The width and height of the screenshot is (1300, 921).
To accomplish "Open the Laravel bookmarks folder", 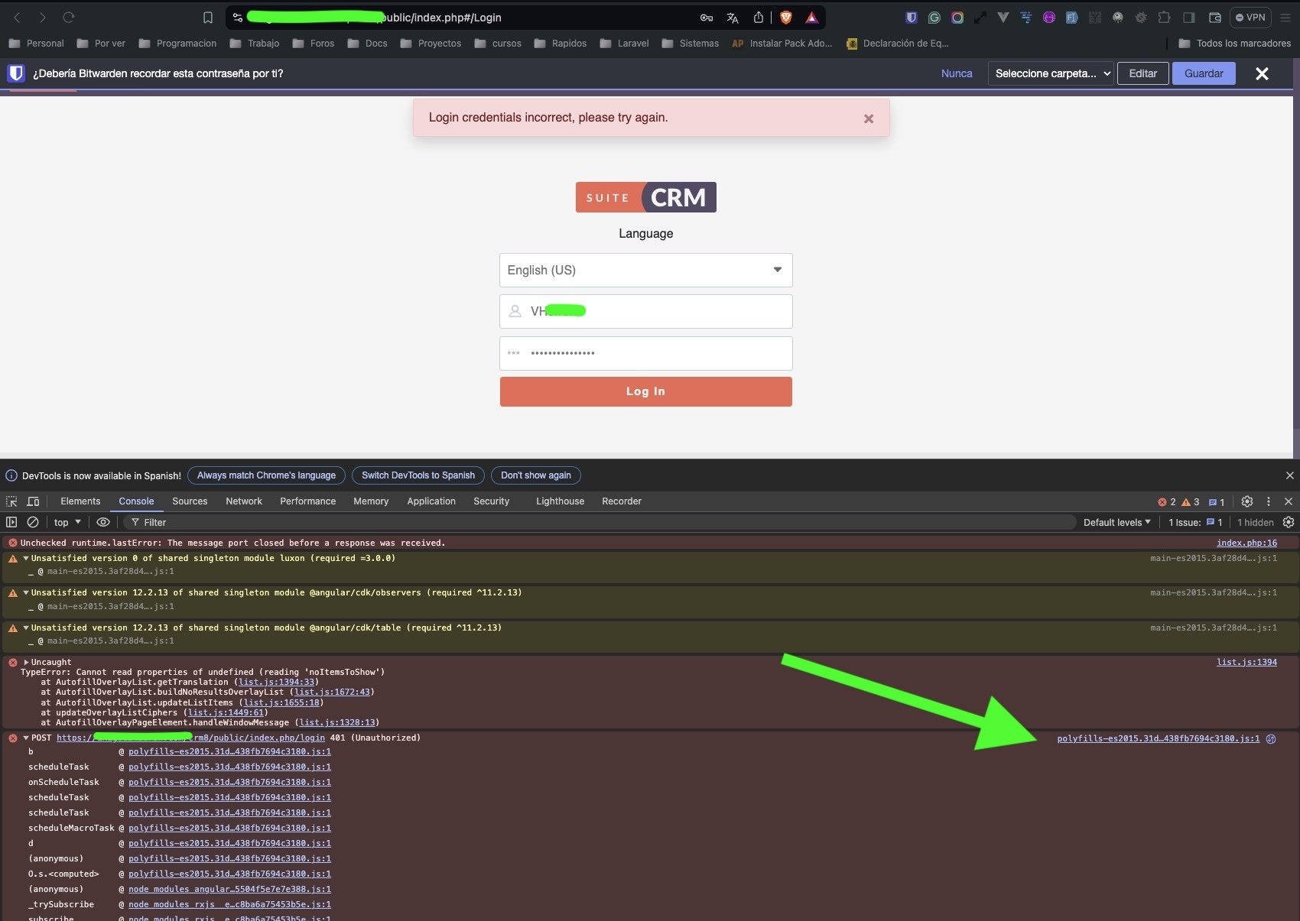I will 624,44.
